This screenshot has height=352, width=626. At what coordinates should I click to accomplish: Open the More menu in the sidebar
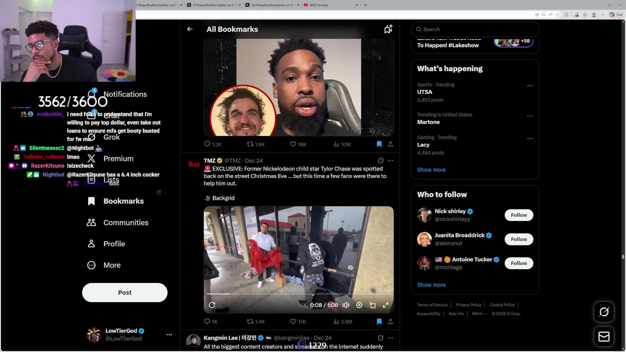(104, 265)
